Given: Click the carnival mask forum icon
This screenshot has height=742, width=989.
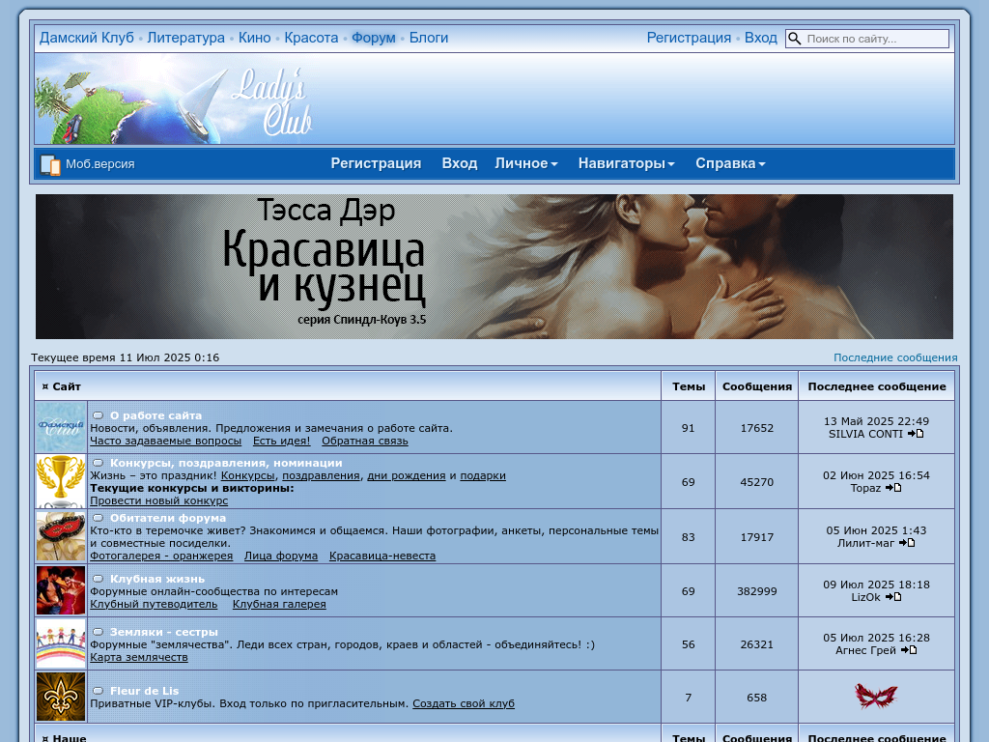Looking at the screenshot, I should 61,537.
